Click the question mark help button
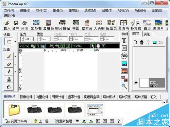 pyautogui.click(x=119, y=121)
